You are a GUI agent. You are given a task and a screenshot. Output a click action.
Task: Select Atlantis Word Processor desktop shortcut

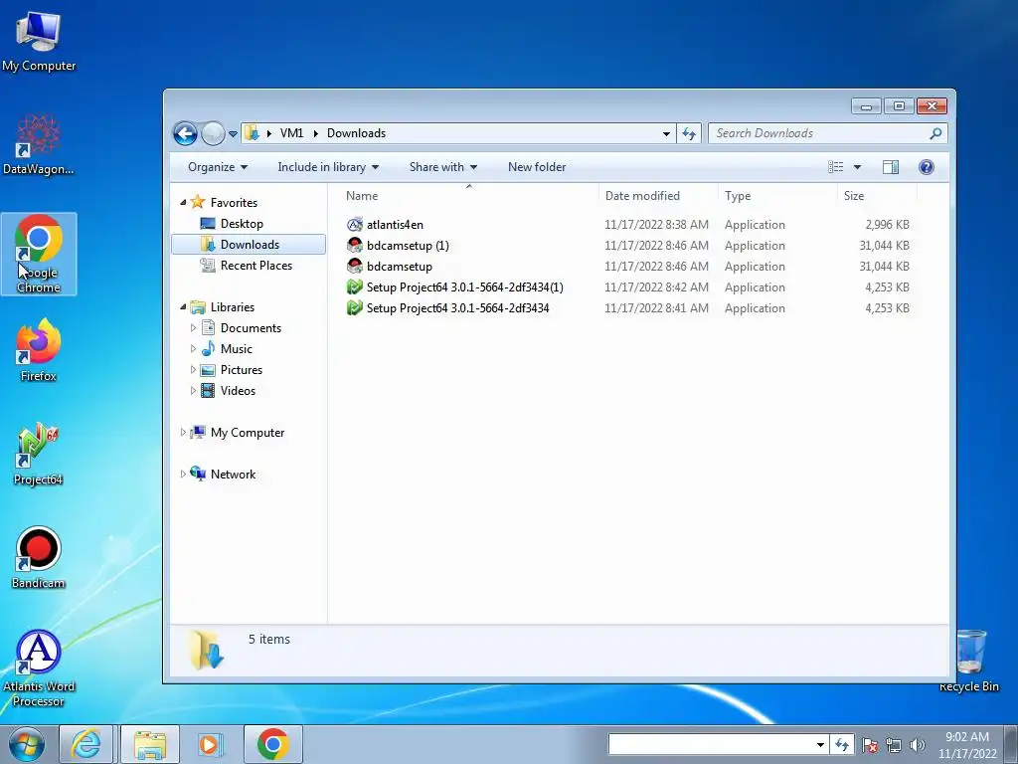coord(39,668)
